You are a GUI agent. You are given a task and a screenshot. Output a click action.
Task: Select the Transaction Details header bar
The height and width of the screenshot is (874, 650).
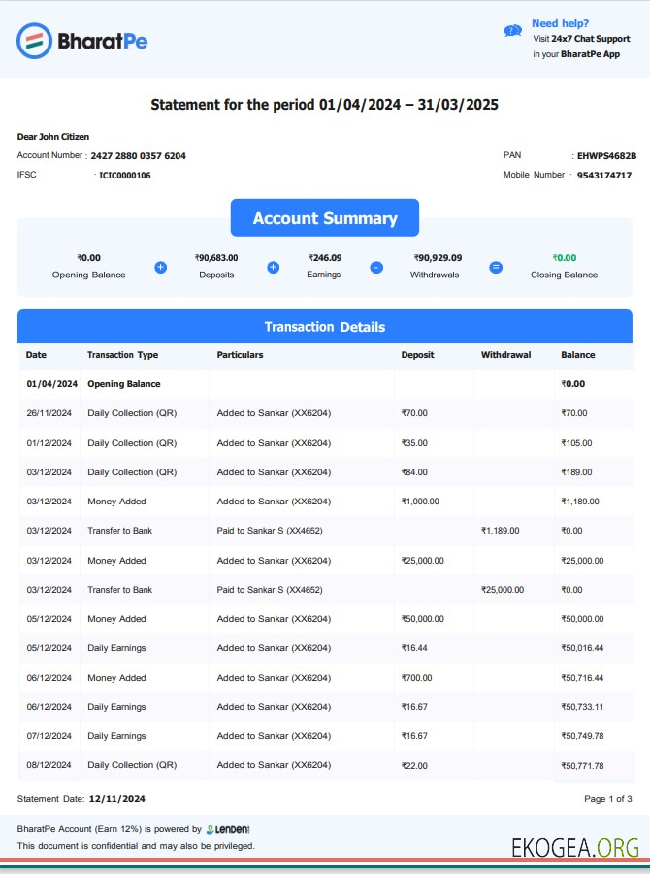[x=325, y=327]
